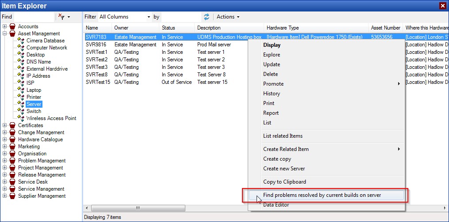Image resolution: width=449 pixels, height=222 pixels.
Task: Open the Actions dropdown menu
Action: pyautogui.click(x=228, y=17)
